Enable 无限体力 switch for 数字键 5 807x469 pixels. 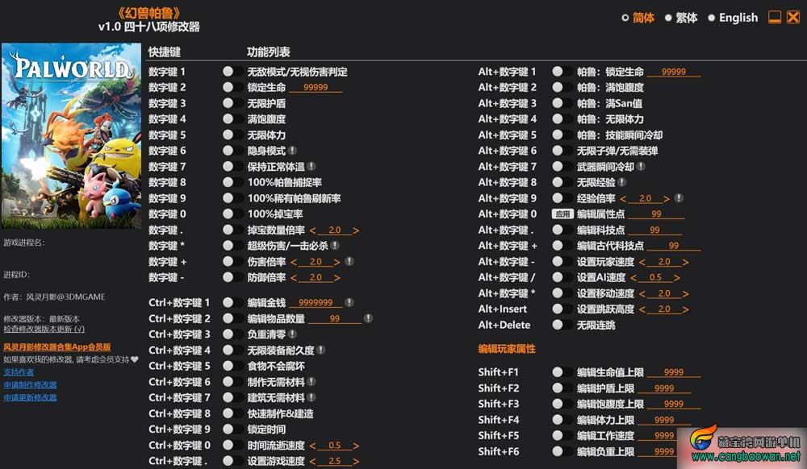click(232, 135)
